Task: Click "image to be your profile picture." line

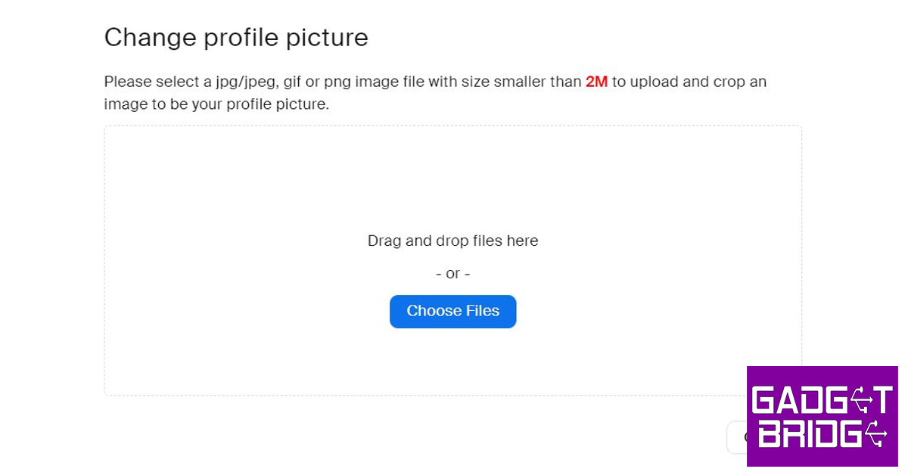Action: [x=216, y=104]
